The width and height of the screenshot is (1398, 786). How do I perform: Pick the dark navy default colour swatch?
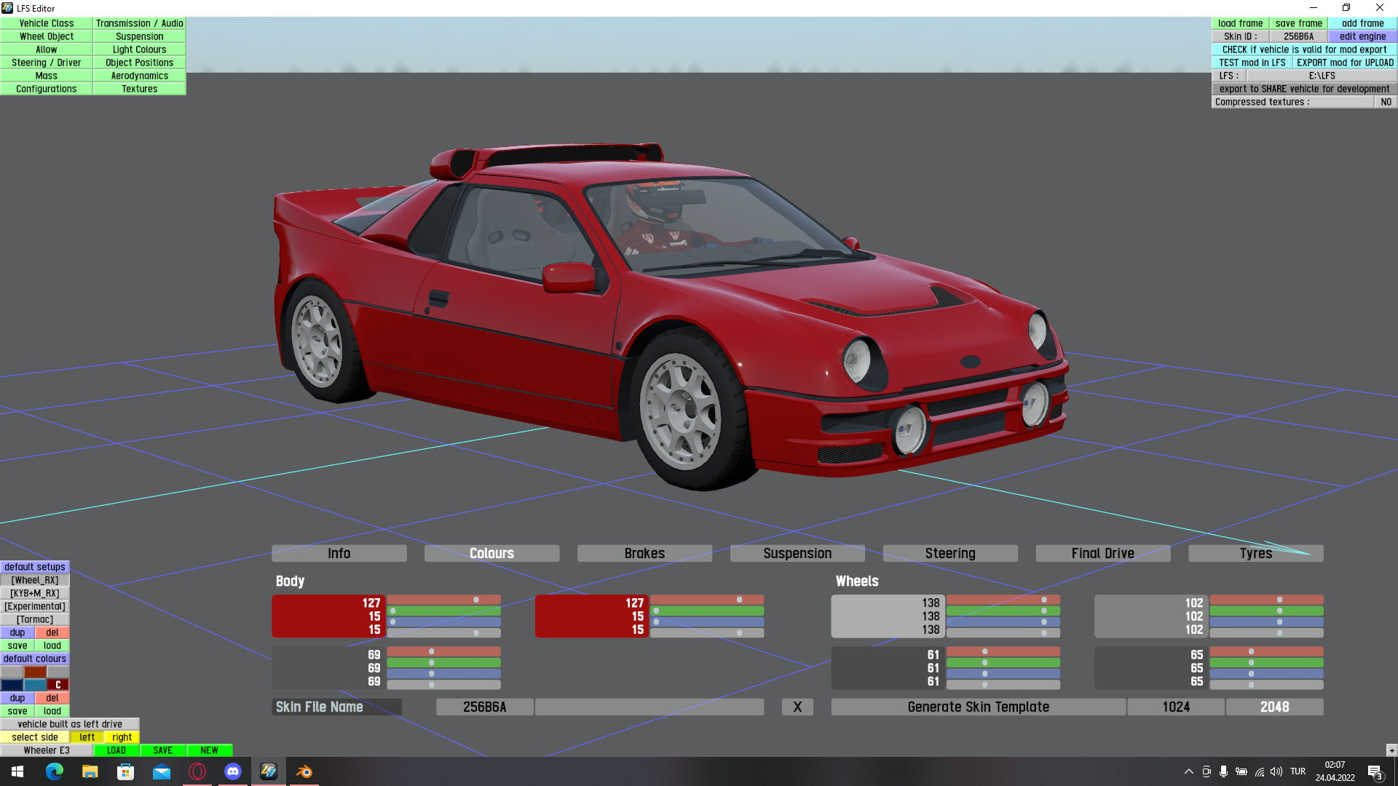(x=12, y=685)
